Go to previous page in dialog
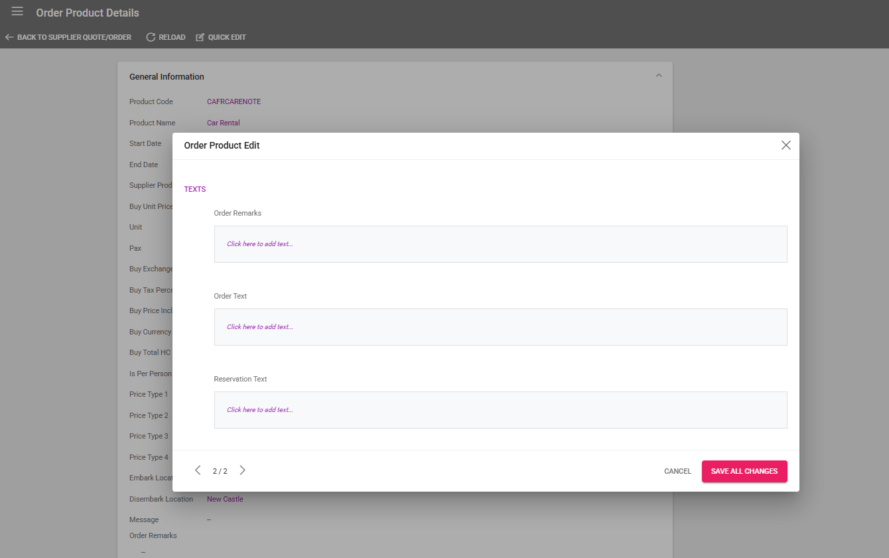Image resolution: width=889 pixels, height=558 pixels. [198, 470]
